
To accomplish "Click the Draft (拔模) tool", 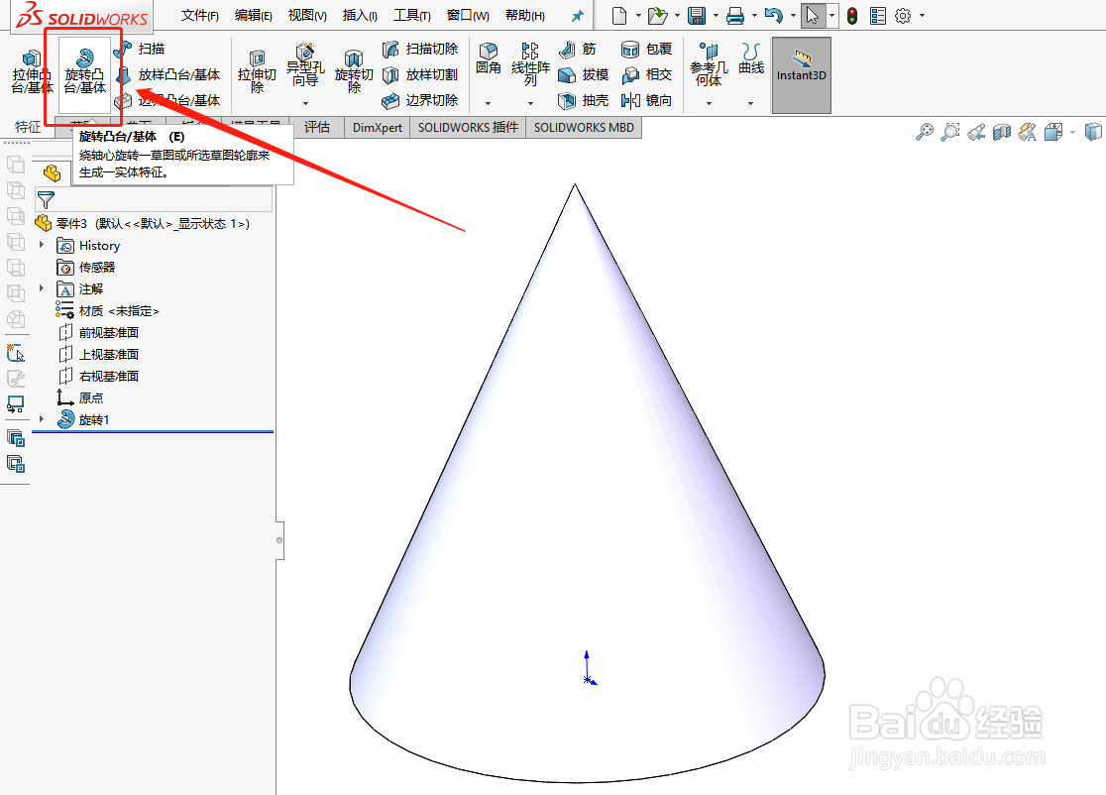I will point(584,74).
